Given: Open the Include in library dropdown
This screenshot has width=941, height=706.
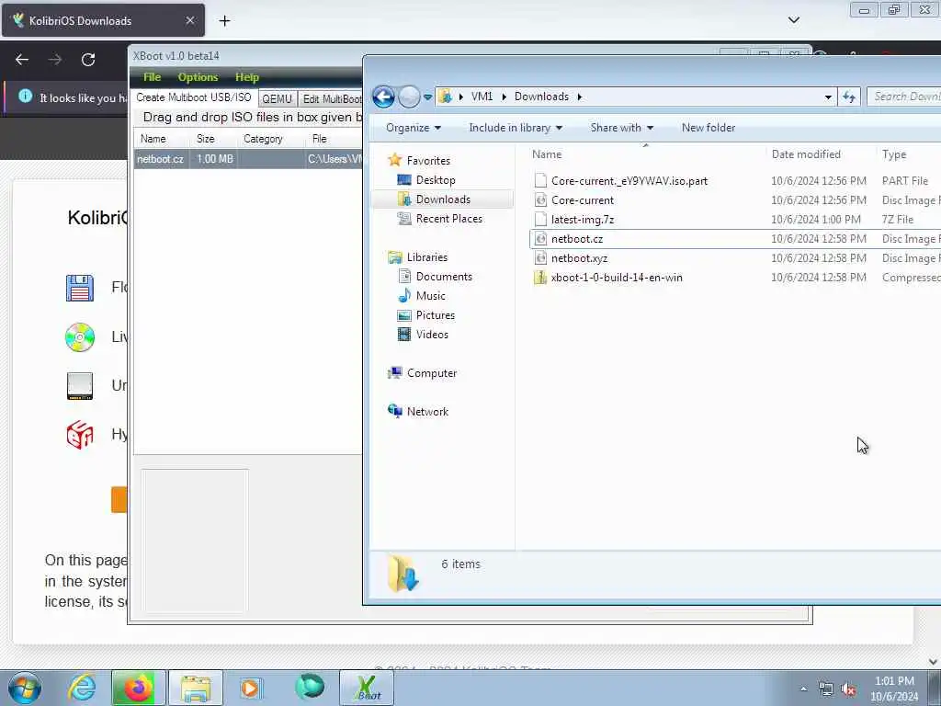Looking at the screenshot, I should pos(516,128).
